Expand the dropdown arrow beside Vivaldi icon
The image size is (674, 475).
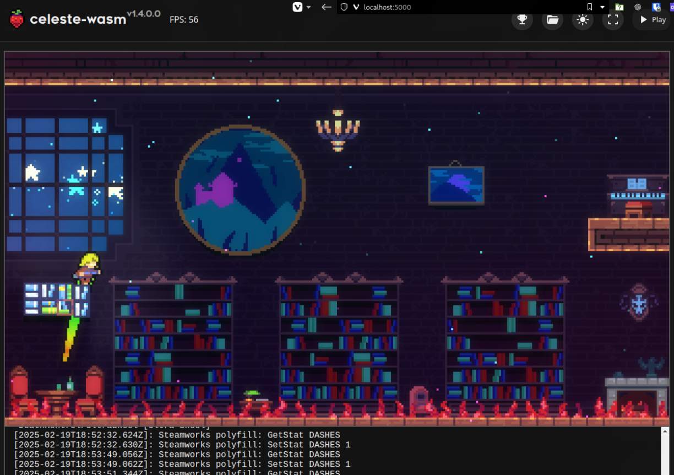click(309, 7)
